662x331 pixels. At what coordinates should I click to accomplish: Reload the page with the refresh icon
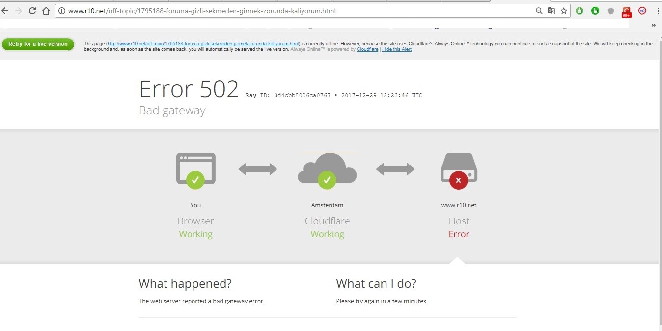[x=32, y=11]
